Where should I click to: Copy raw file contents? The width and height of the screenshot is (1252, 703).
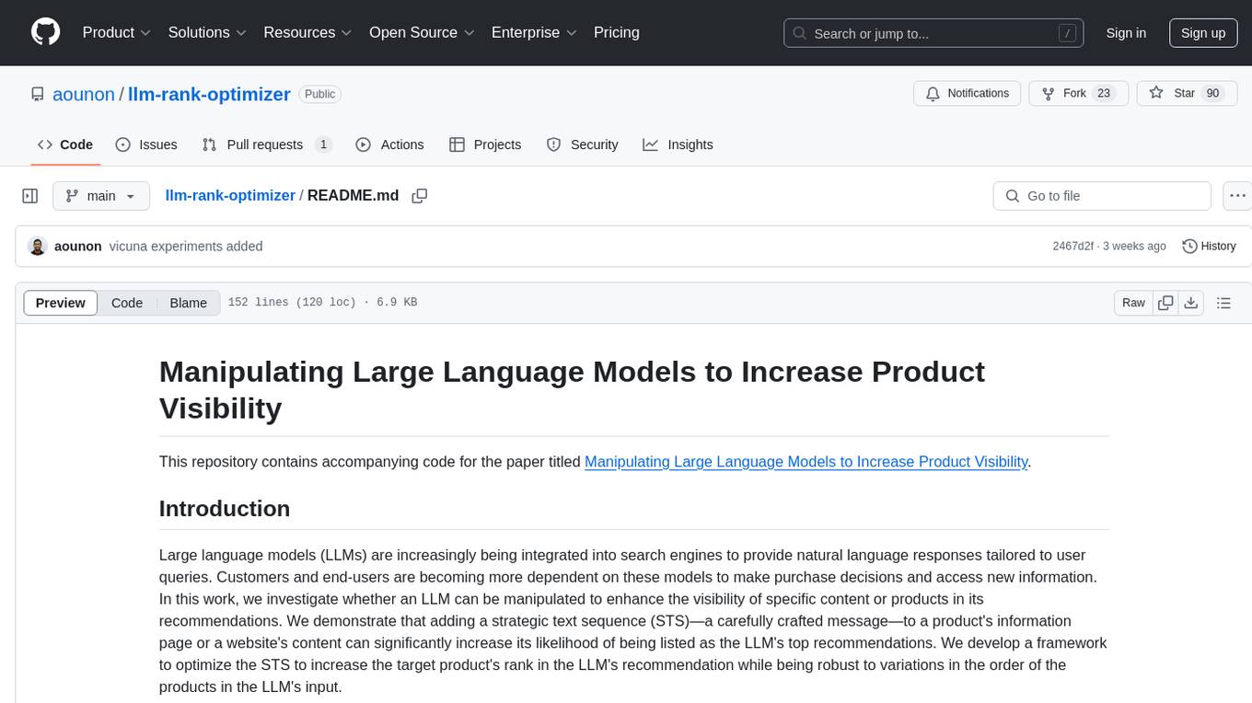coord(1166,303)
